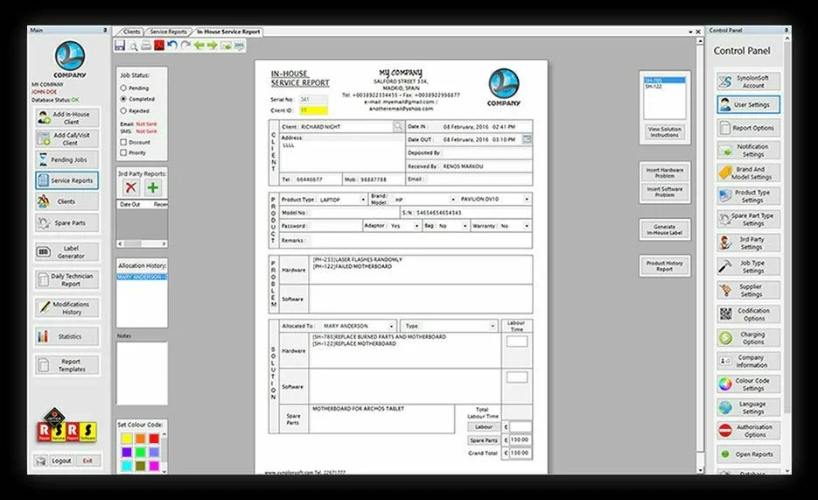Add 3rd party report with green plus
This screenshot has width=818, height=500.
(x=153, y=187)
